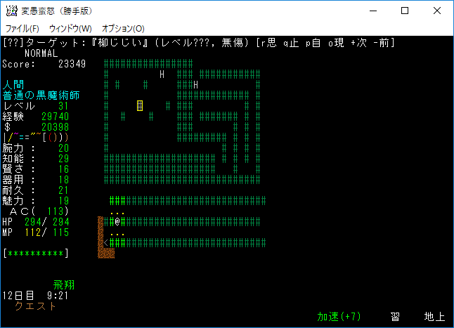
Task: Maximize the game window
Action: click(405, 11)
